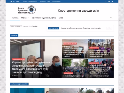Open article on адвокати оскаржують вирок

tap(74, 51)
